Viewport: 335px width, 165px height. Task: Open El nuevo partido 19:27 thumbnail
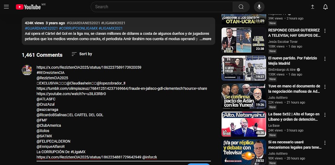point(244,68)
